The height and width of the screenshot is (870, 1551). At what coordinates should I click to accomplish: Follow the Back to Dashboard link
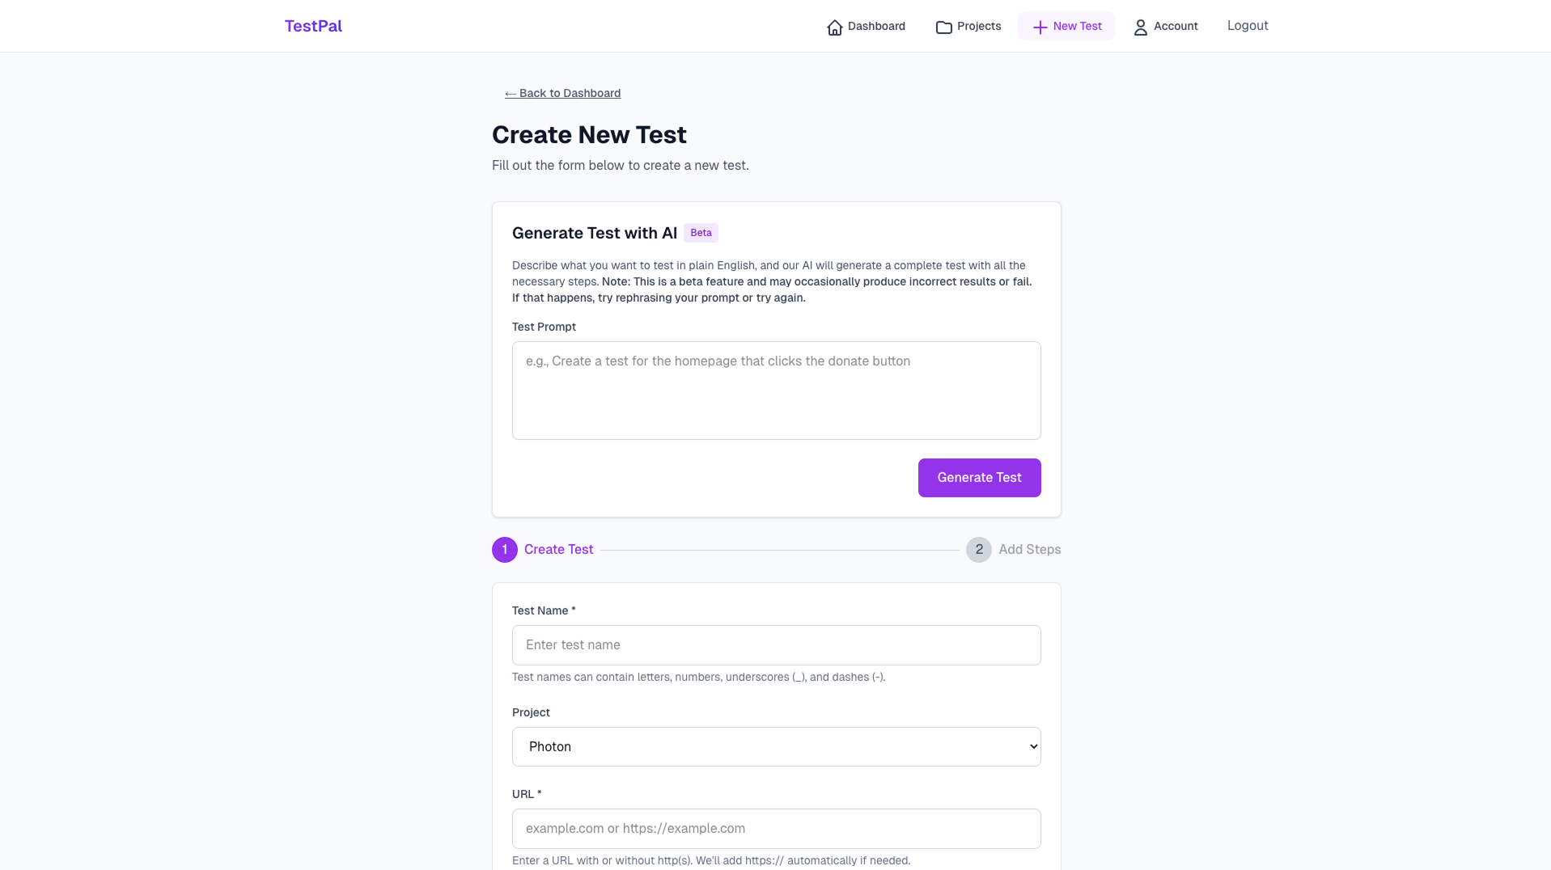562,93
